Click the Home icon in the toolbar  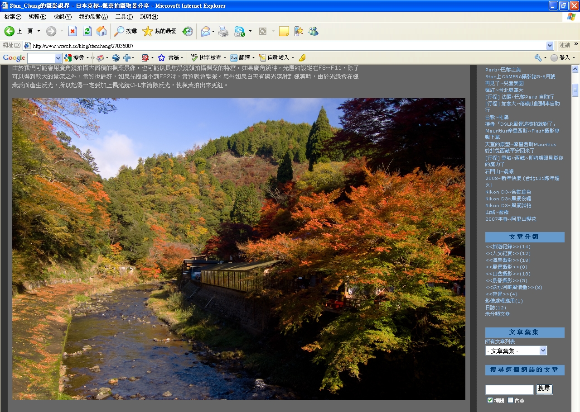pos(101,31)
